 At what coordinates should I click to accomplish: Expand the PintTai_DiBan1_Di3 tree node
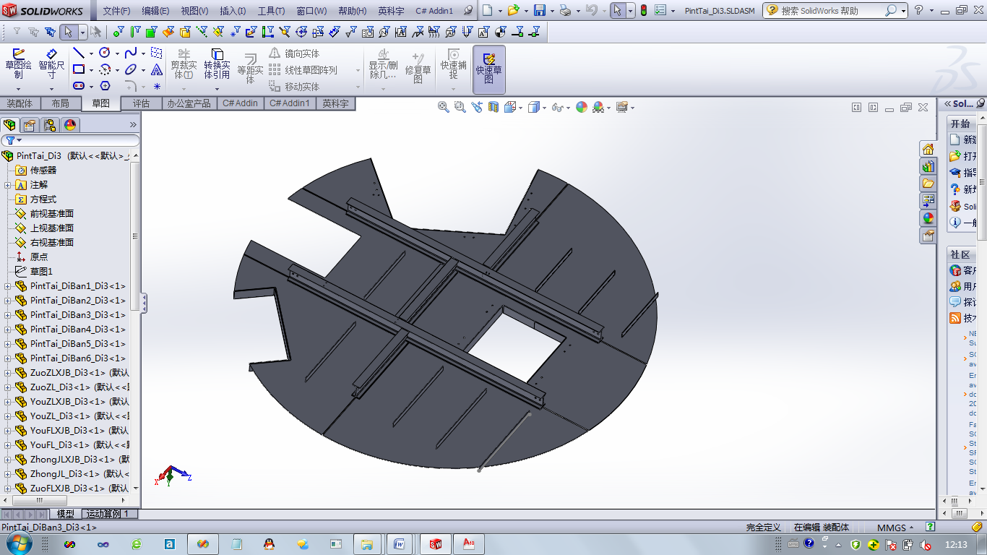coord(8,286)
